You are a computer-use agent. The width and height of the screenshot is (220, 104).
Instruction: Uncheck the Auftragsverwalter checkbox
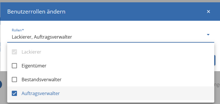(x=14, y=93)
